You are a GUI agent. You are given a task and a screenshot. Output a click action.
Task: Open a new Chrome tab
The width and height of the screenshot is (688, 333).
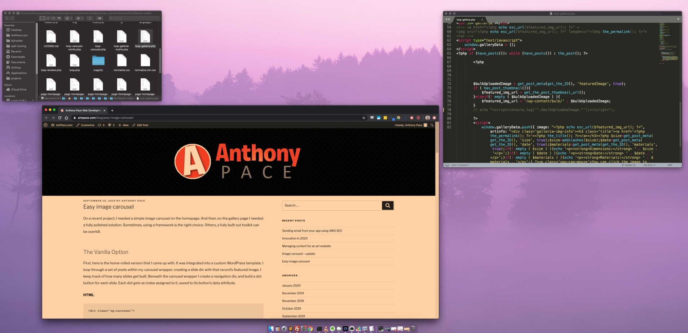(112, 110)
